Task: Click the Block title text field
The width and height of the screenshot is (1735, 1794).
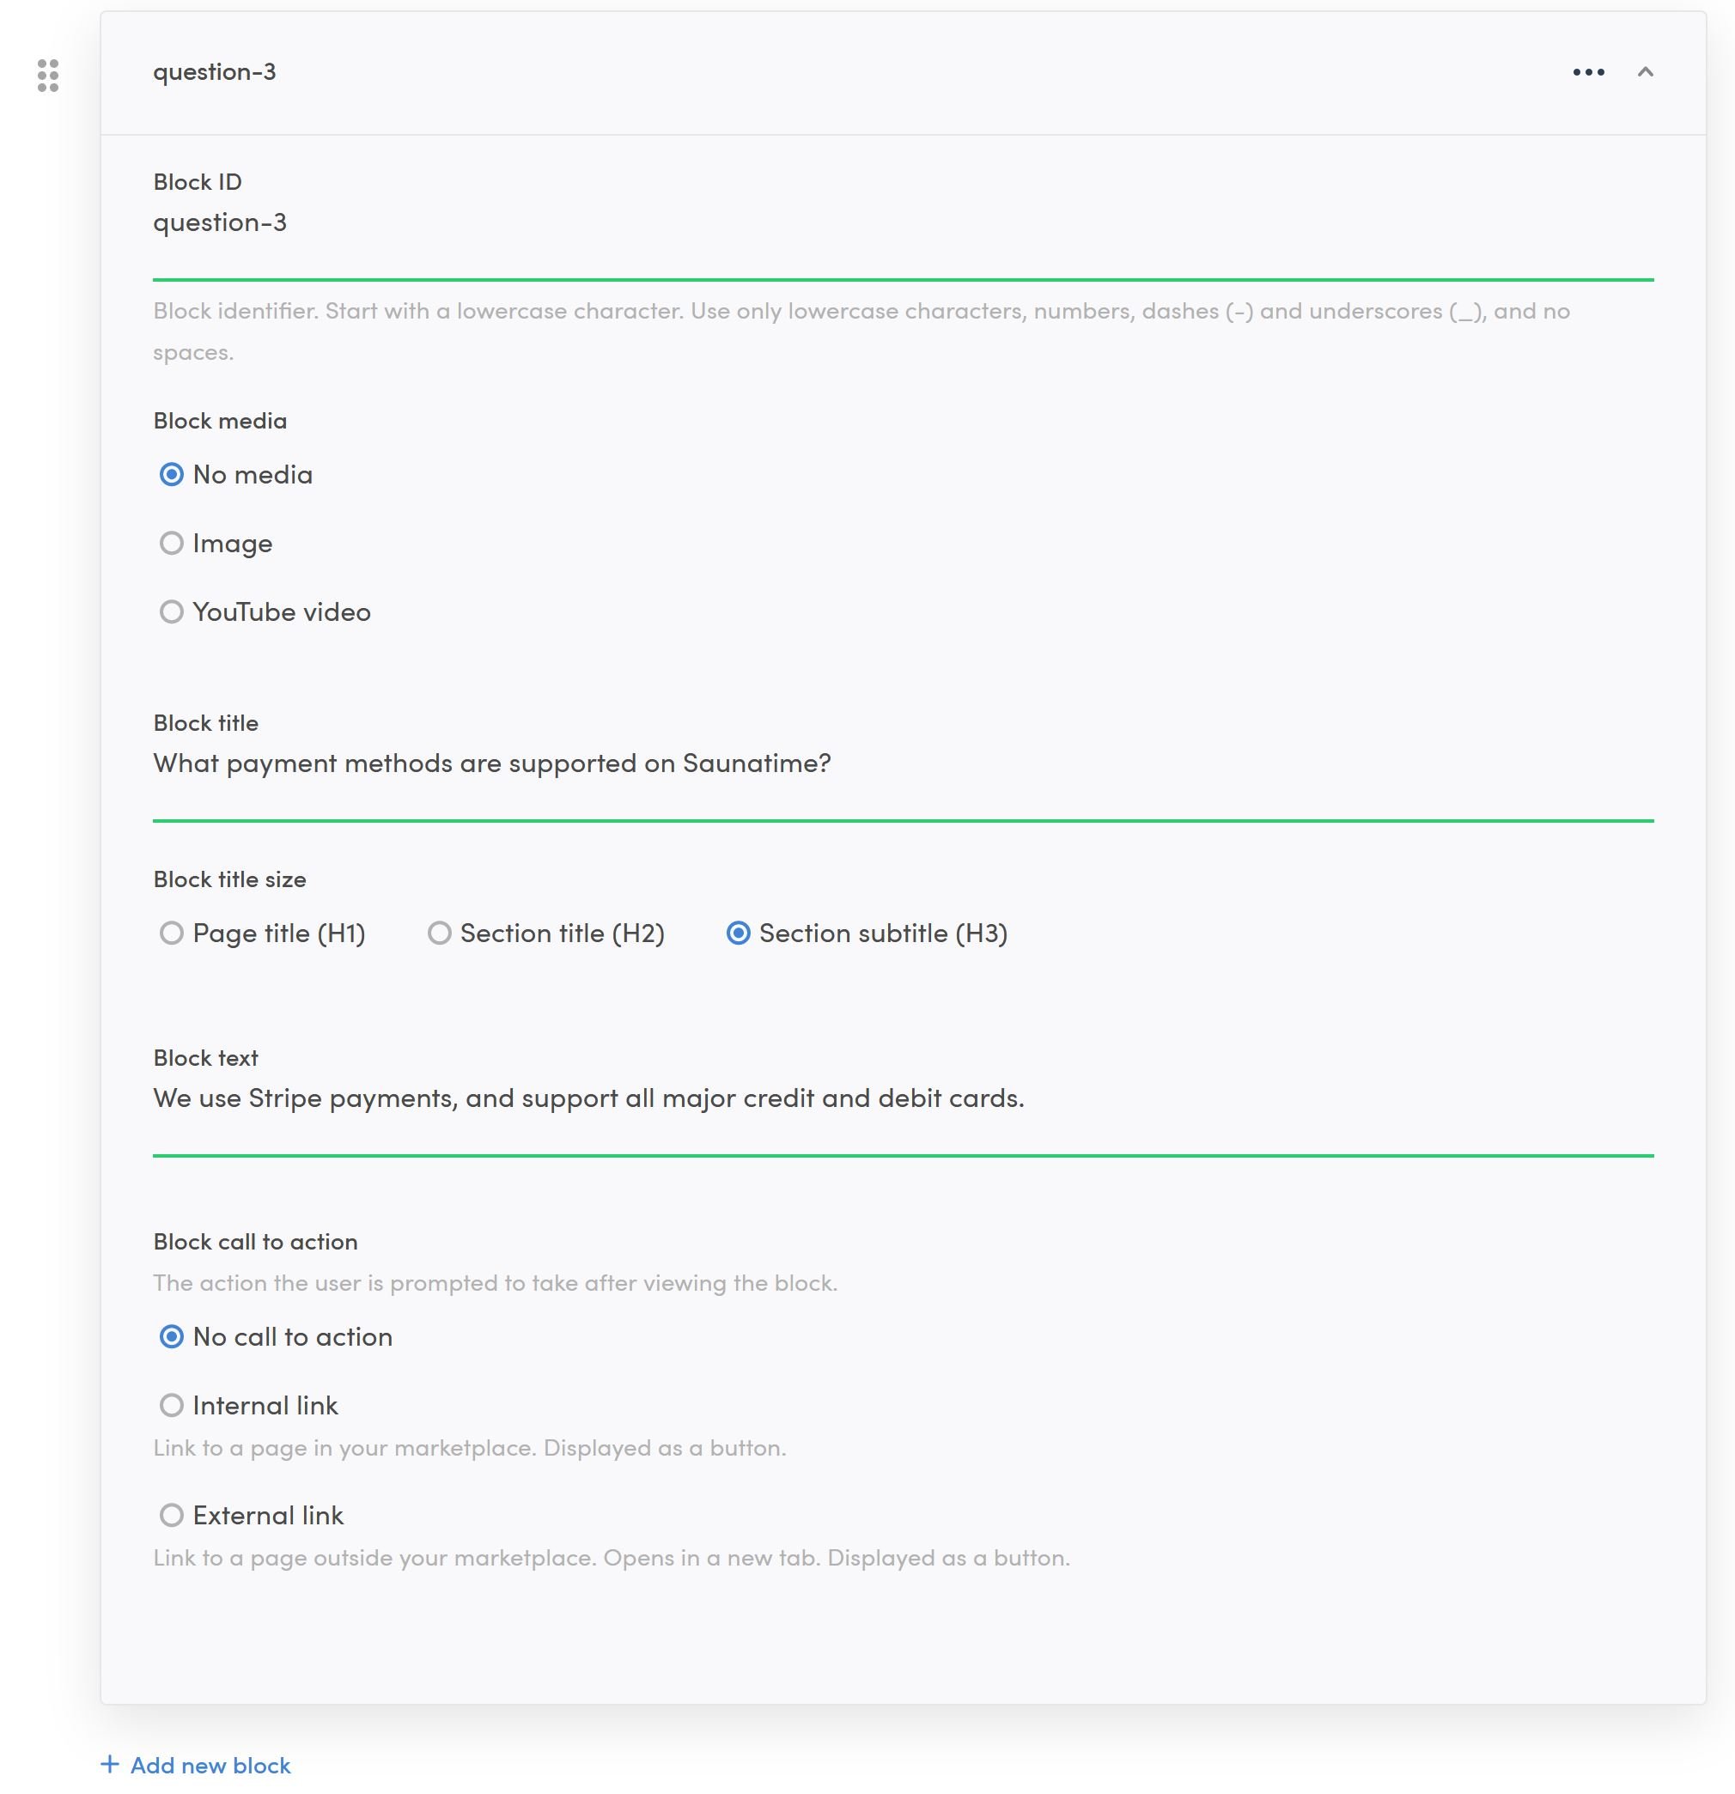Action: [x=902, y=763]
